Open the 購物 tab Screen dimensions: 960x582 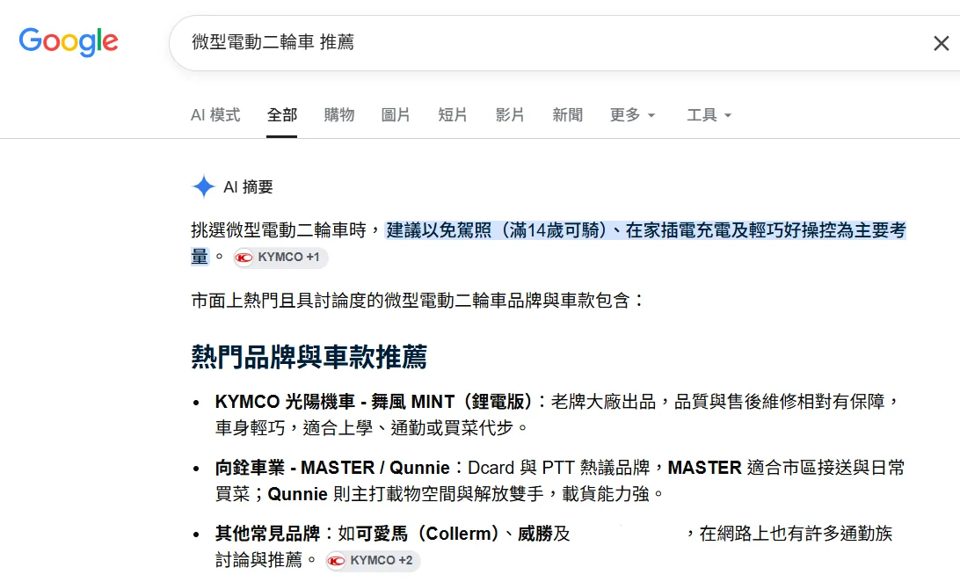[x=339, y=115]
